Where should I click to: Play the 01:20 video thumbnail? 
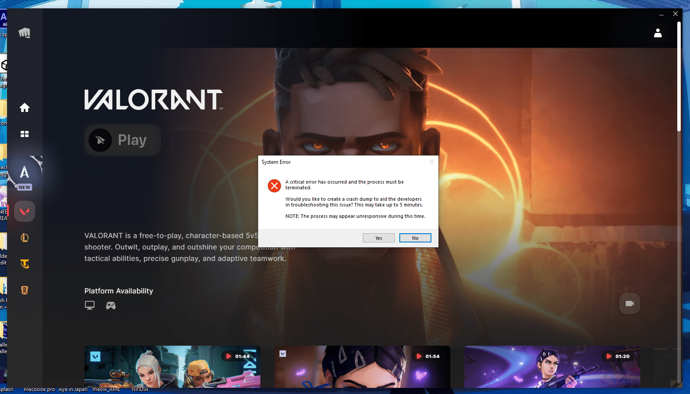[552, 367]
